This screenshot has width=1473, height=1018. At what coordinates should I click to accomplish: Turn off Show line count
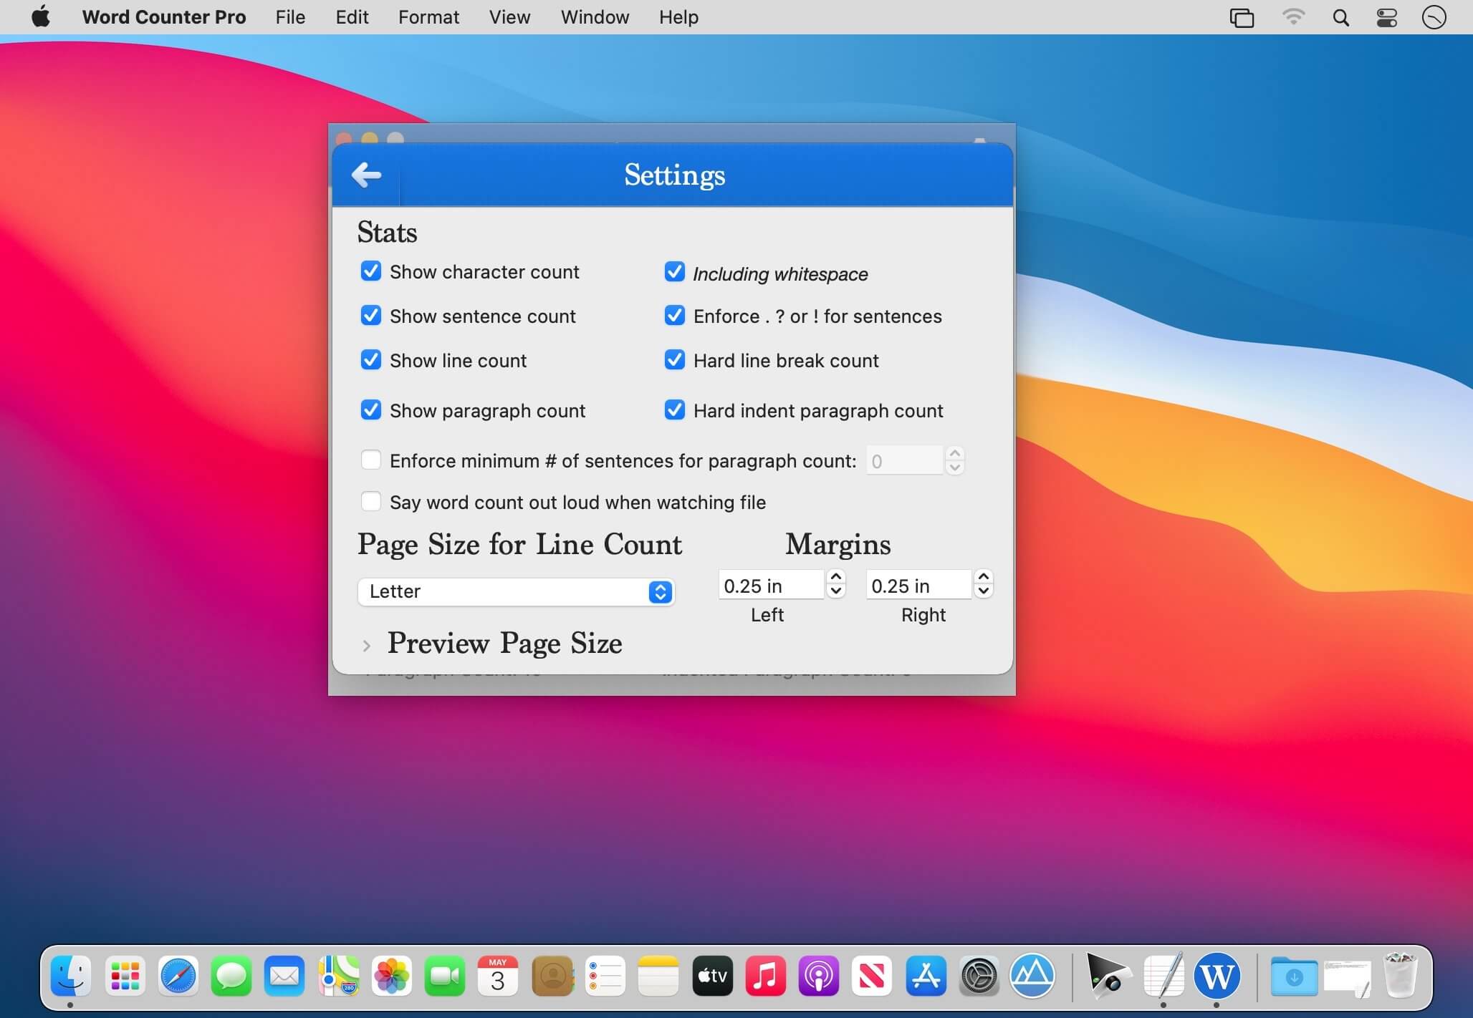pos(370,359)
